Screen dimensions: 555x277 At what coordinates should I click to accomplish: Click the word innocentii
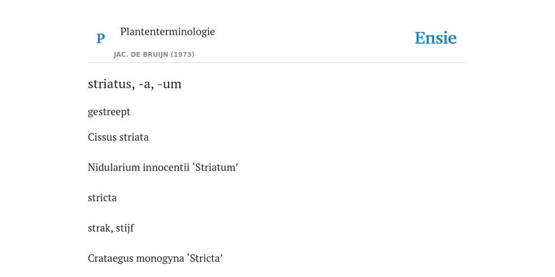pos(166,168)
